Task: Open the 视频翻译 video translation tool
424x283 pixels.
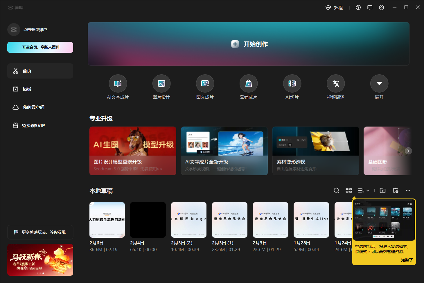Action: coord(335,84)
